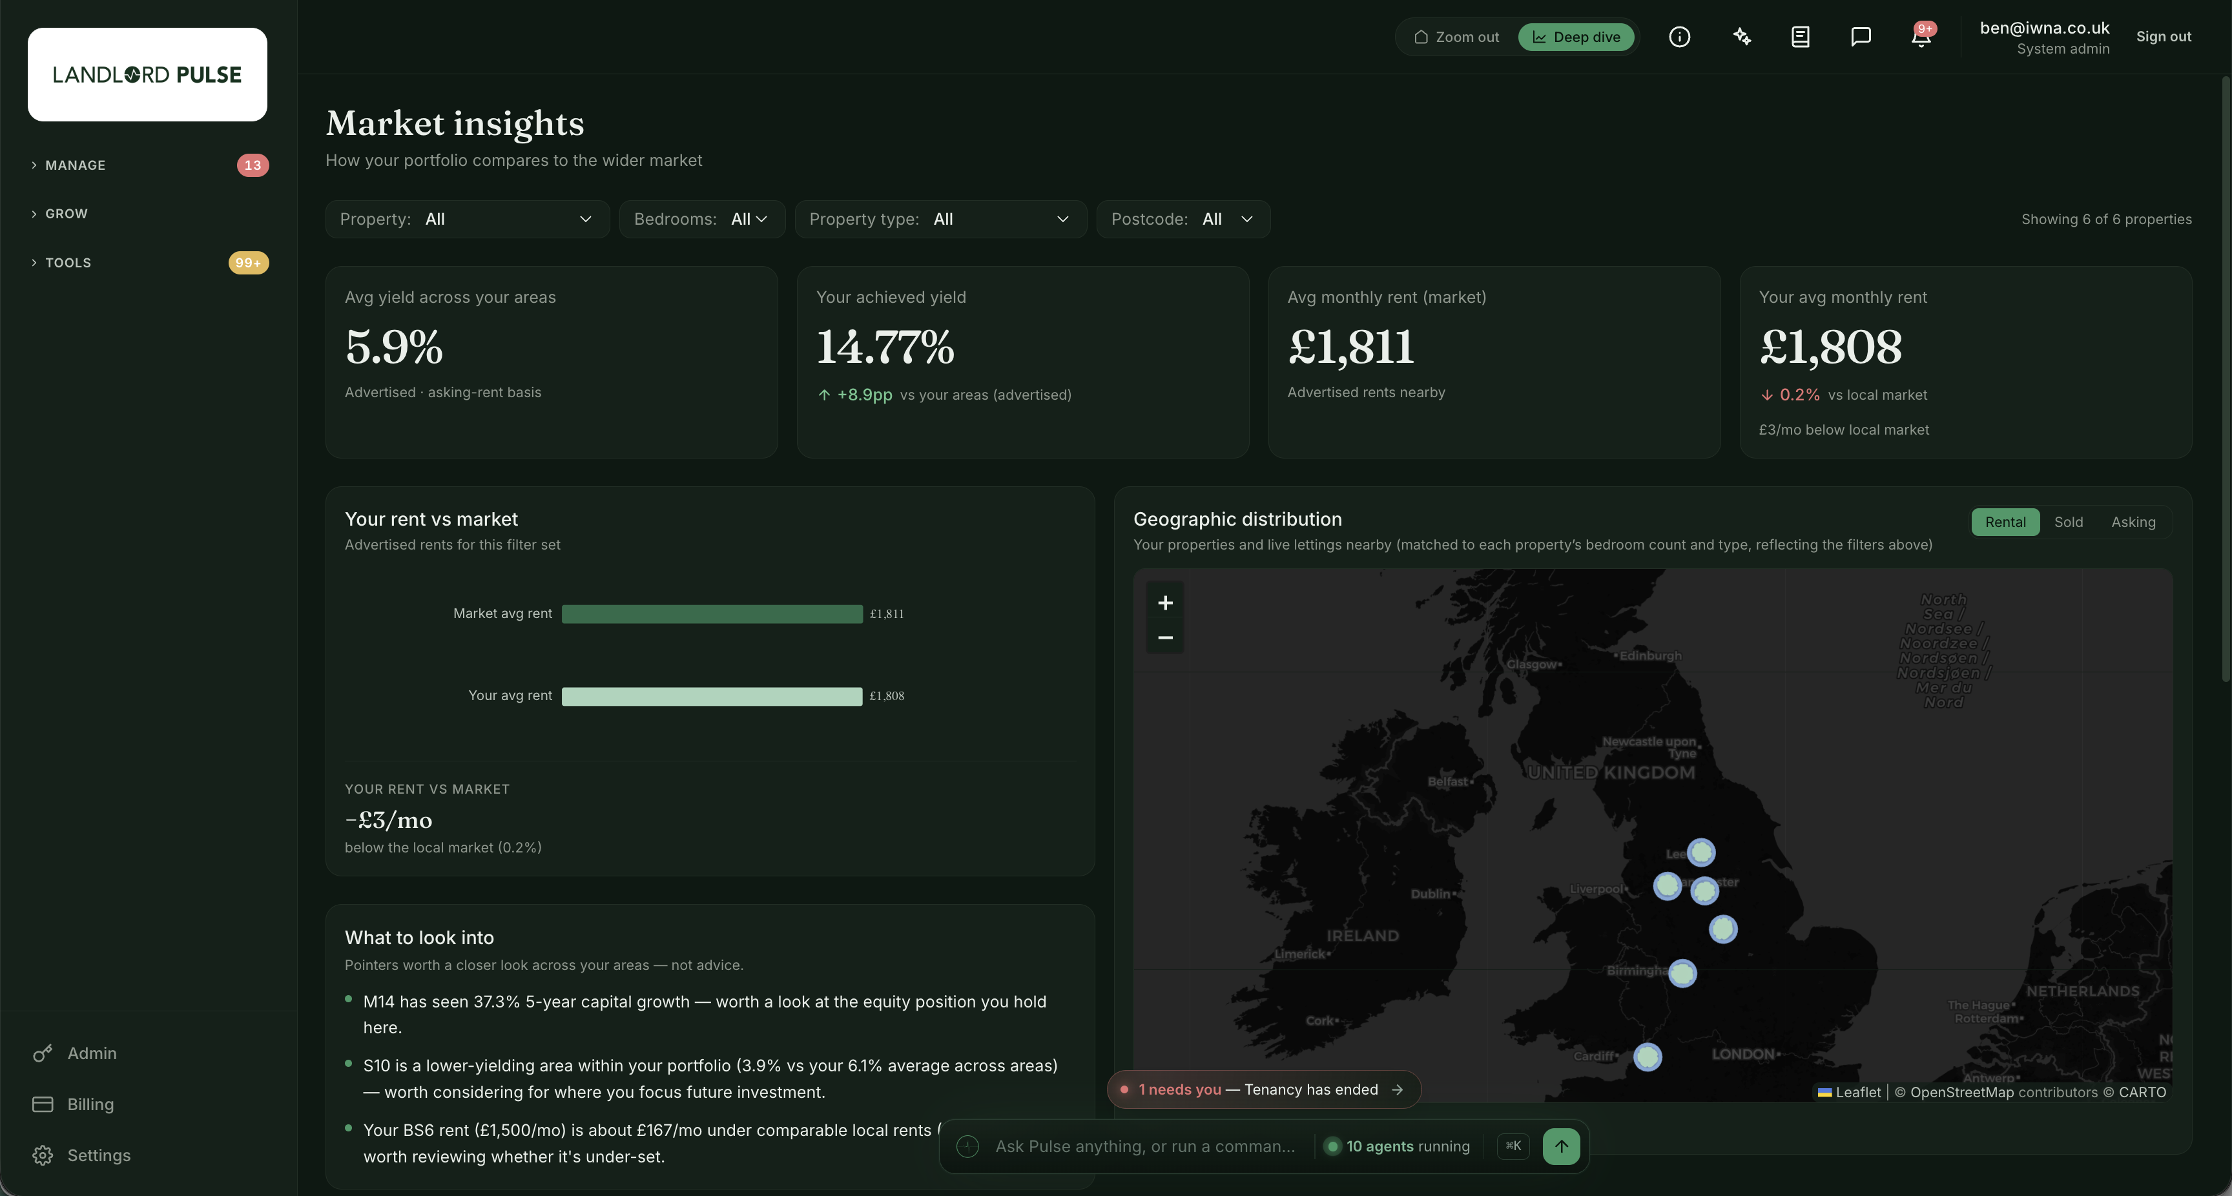
Task: Open the Property type filter dropdown
Action: click(940, 220)
